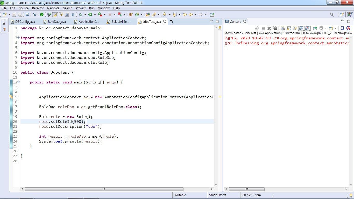Minimize the Console view panel
Screen dimensions: 354x199
click(343, 21)
